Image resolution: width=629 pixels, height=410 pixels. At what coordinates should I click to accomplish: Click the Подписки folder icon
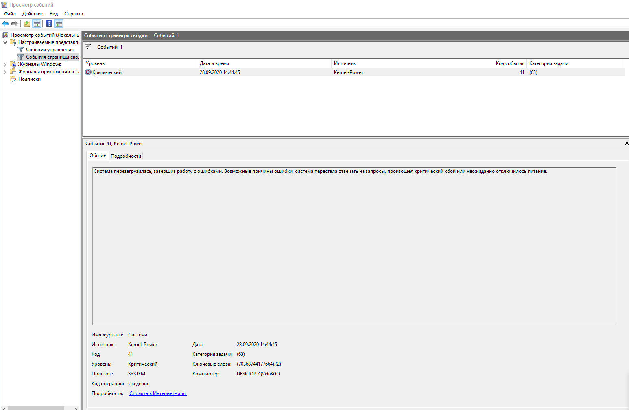[13, 79]
